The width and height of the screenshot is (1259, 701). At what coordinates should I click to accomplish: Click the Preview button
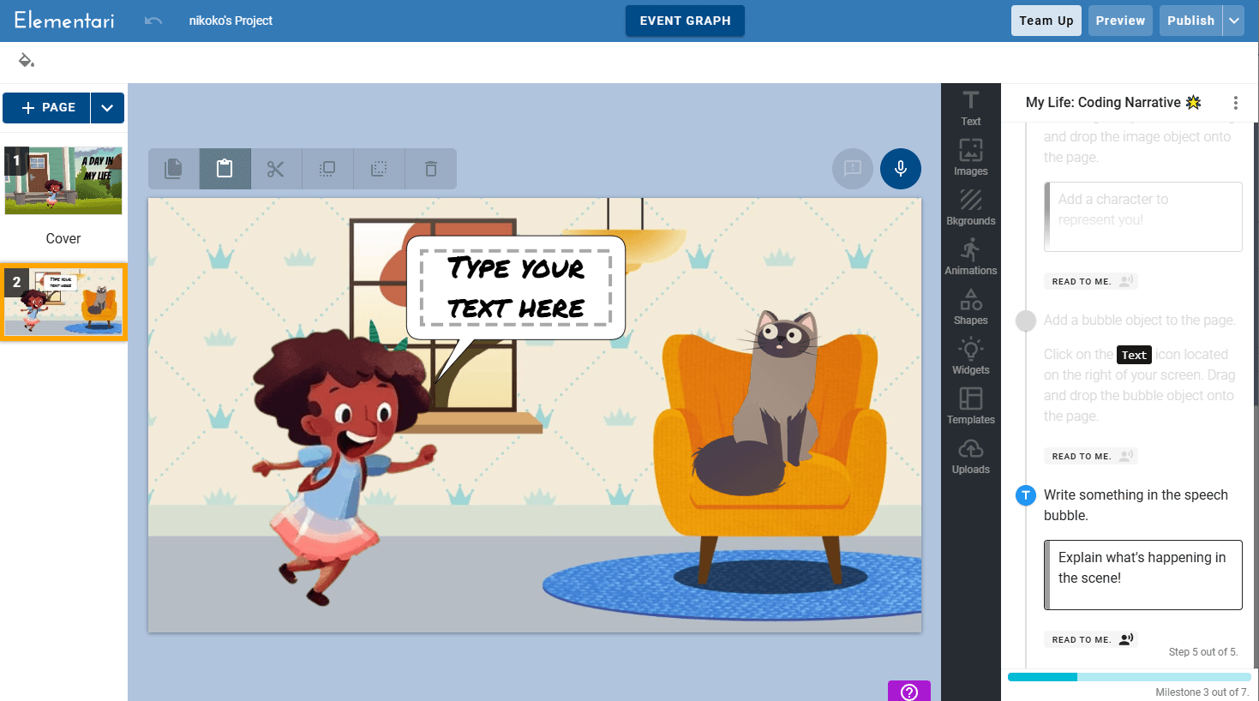point(1120,21)
